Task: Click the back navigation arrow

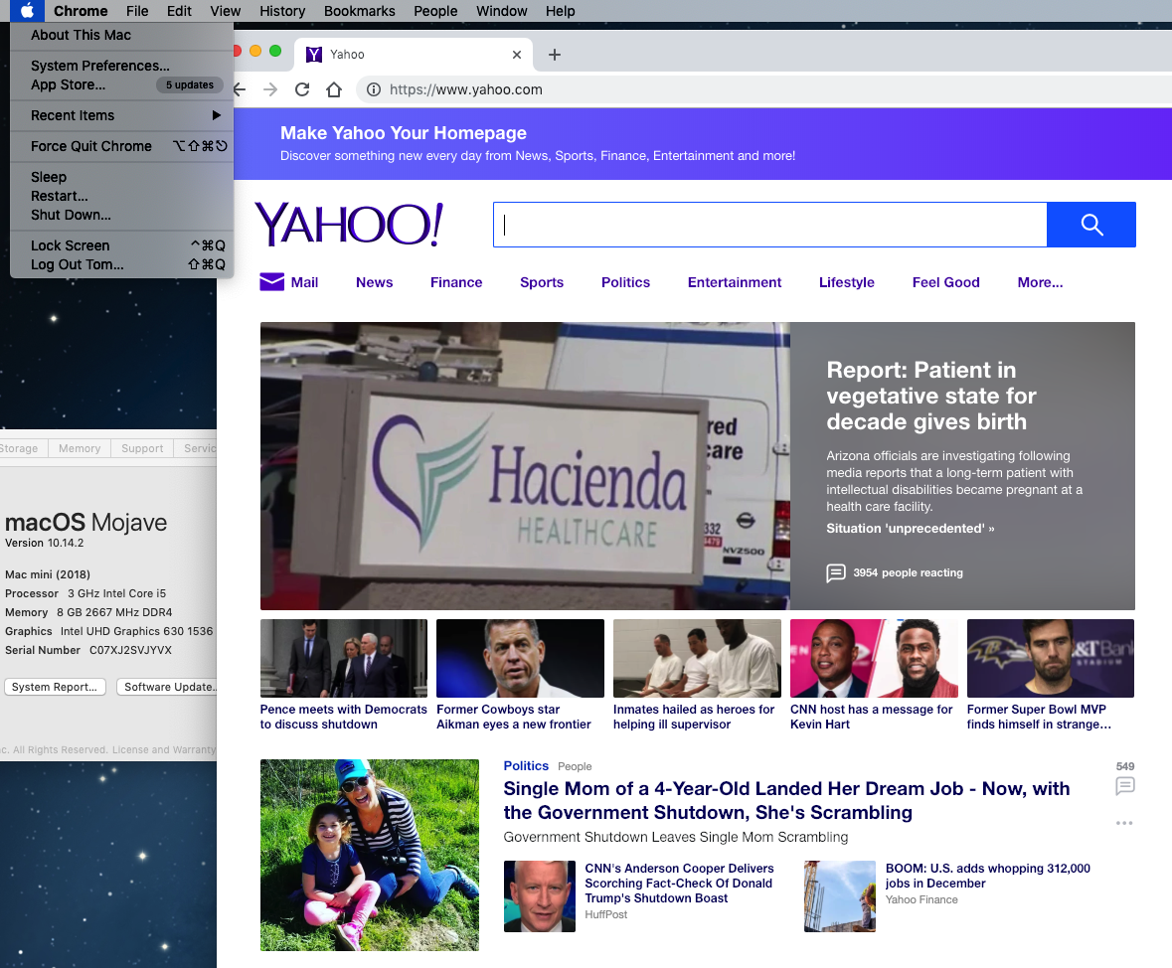Action: point(240,89)
